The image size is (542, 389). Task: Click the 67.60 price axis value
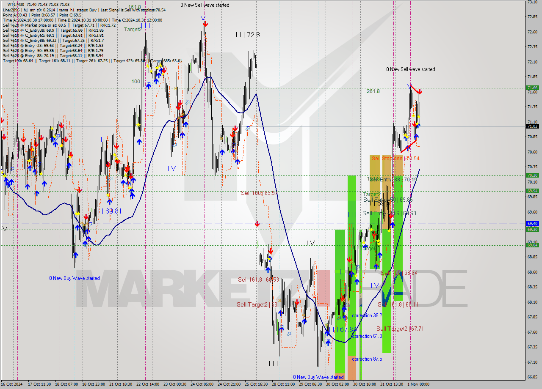click(532, 332)
